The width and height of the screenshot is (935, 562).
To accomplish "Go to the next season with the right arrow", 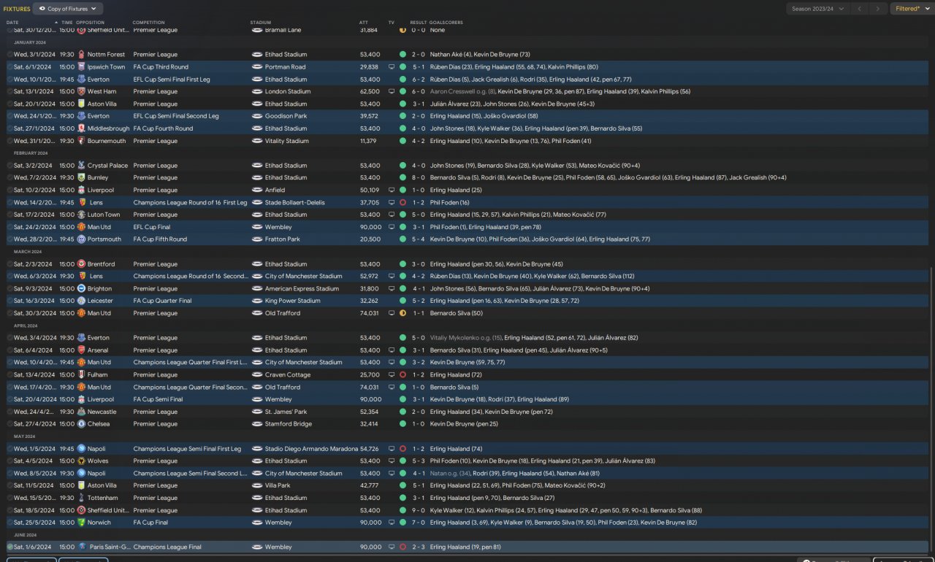I will pyautogui.click(x=878, y=9).
